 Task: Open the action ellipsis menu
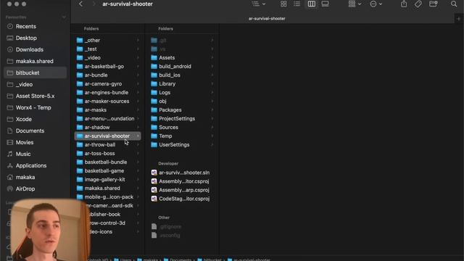pyautogui.click(x=376, y=4)
